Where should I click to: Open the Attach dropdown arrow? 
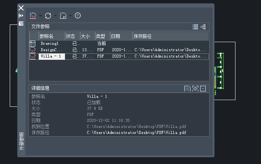[41, 16]
